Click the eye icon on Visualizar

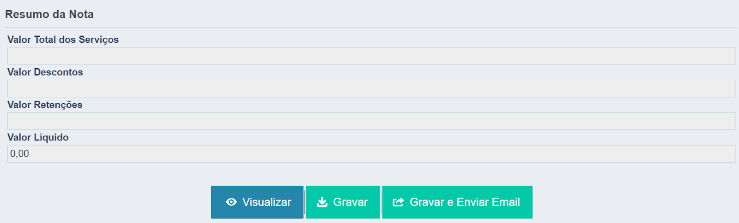231,202
